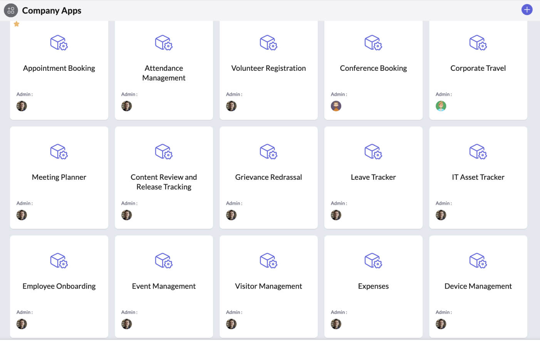
Task: Open the Grievance Redrassal app
Action: [268, 177]
